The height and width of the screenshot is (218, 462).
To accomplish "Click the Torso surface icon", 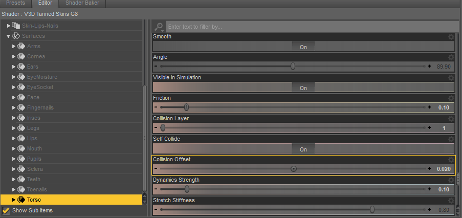I will click(x=21, y=200).
